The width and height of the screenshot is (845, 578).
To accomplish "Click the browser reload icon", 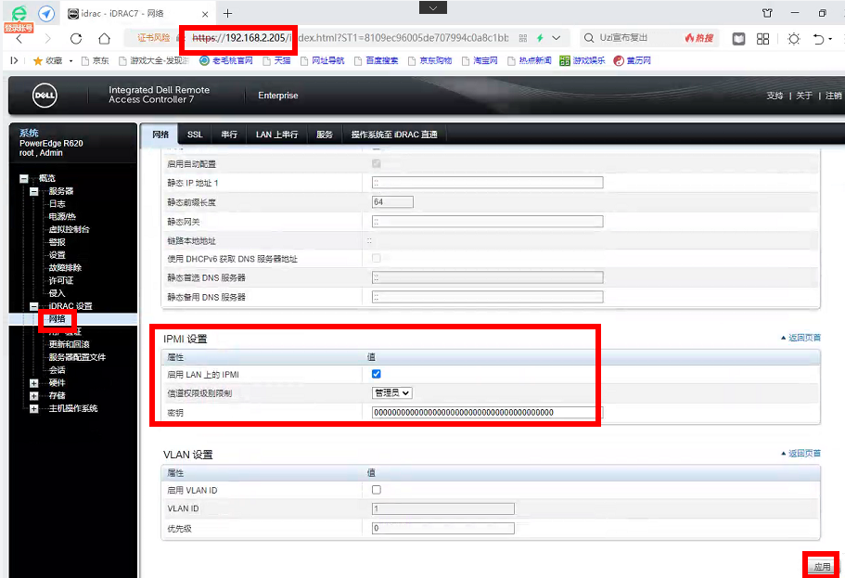I will [76, 39].
